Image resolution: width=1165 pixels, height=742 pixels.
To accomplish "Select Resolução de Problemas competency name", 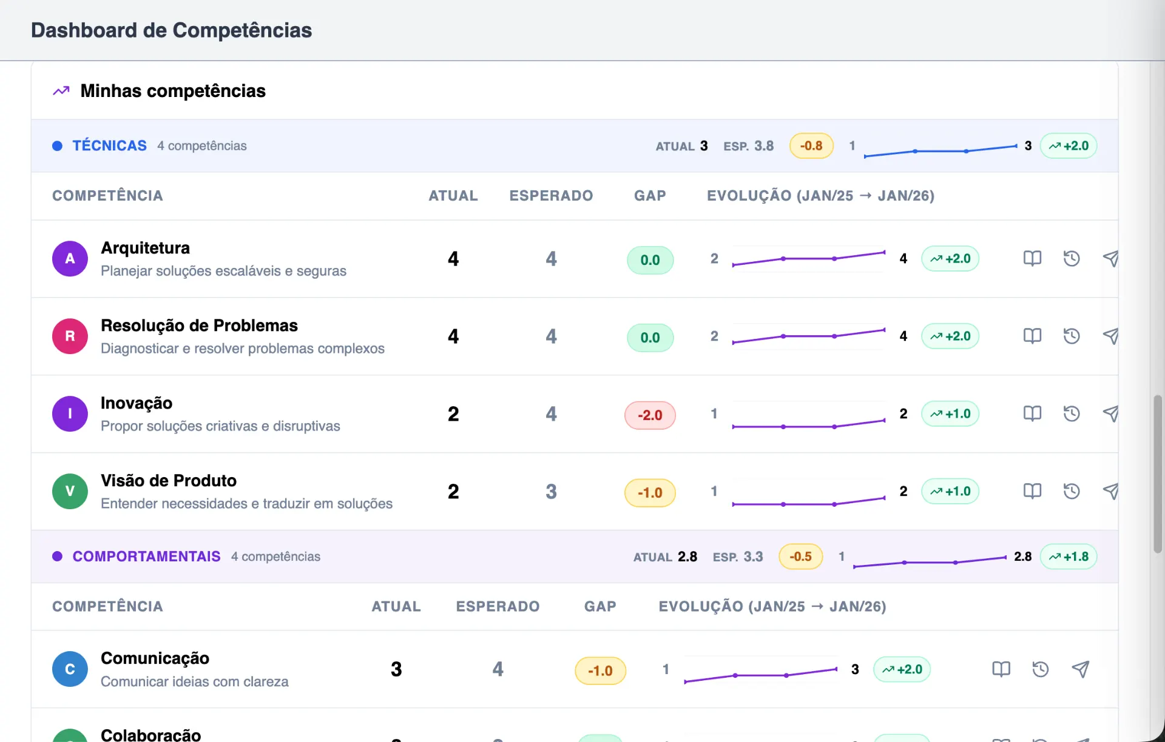I will point(199,326).
